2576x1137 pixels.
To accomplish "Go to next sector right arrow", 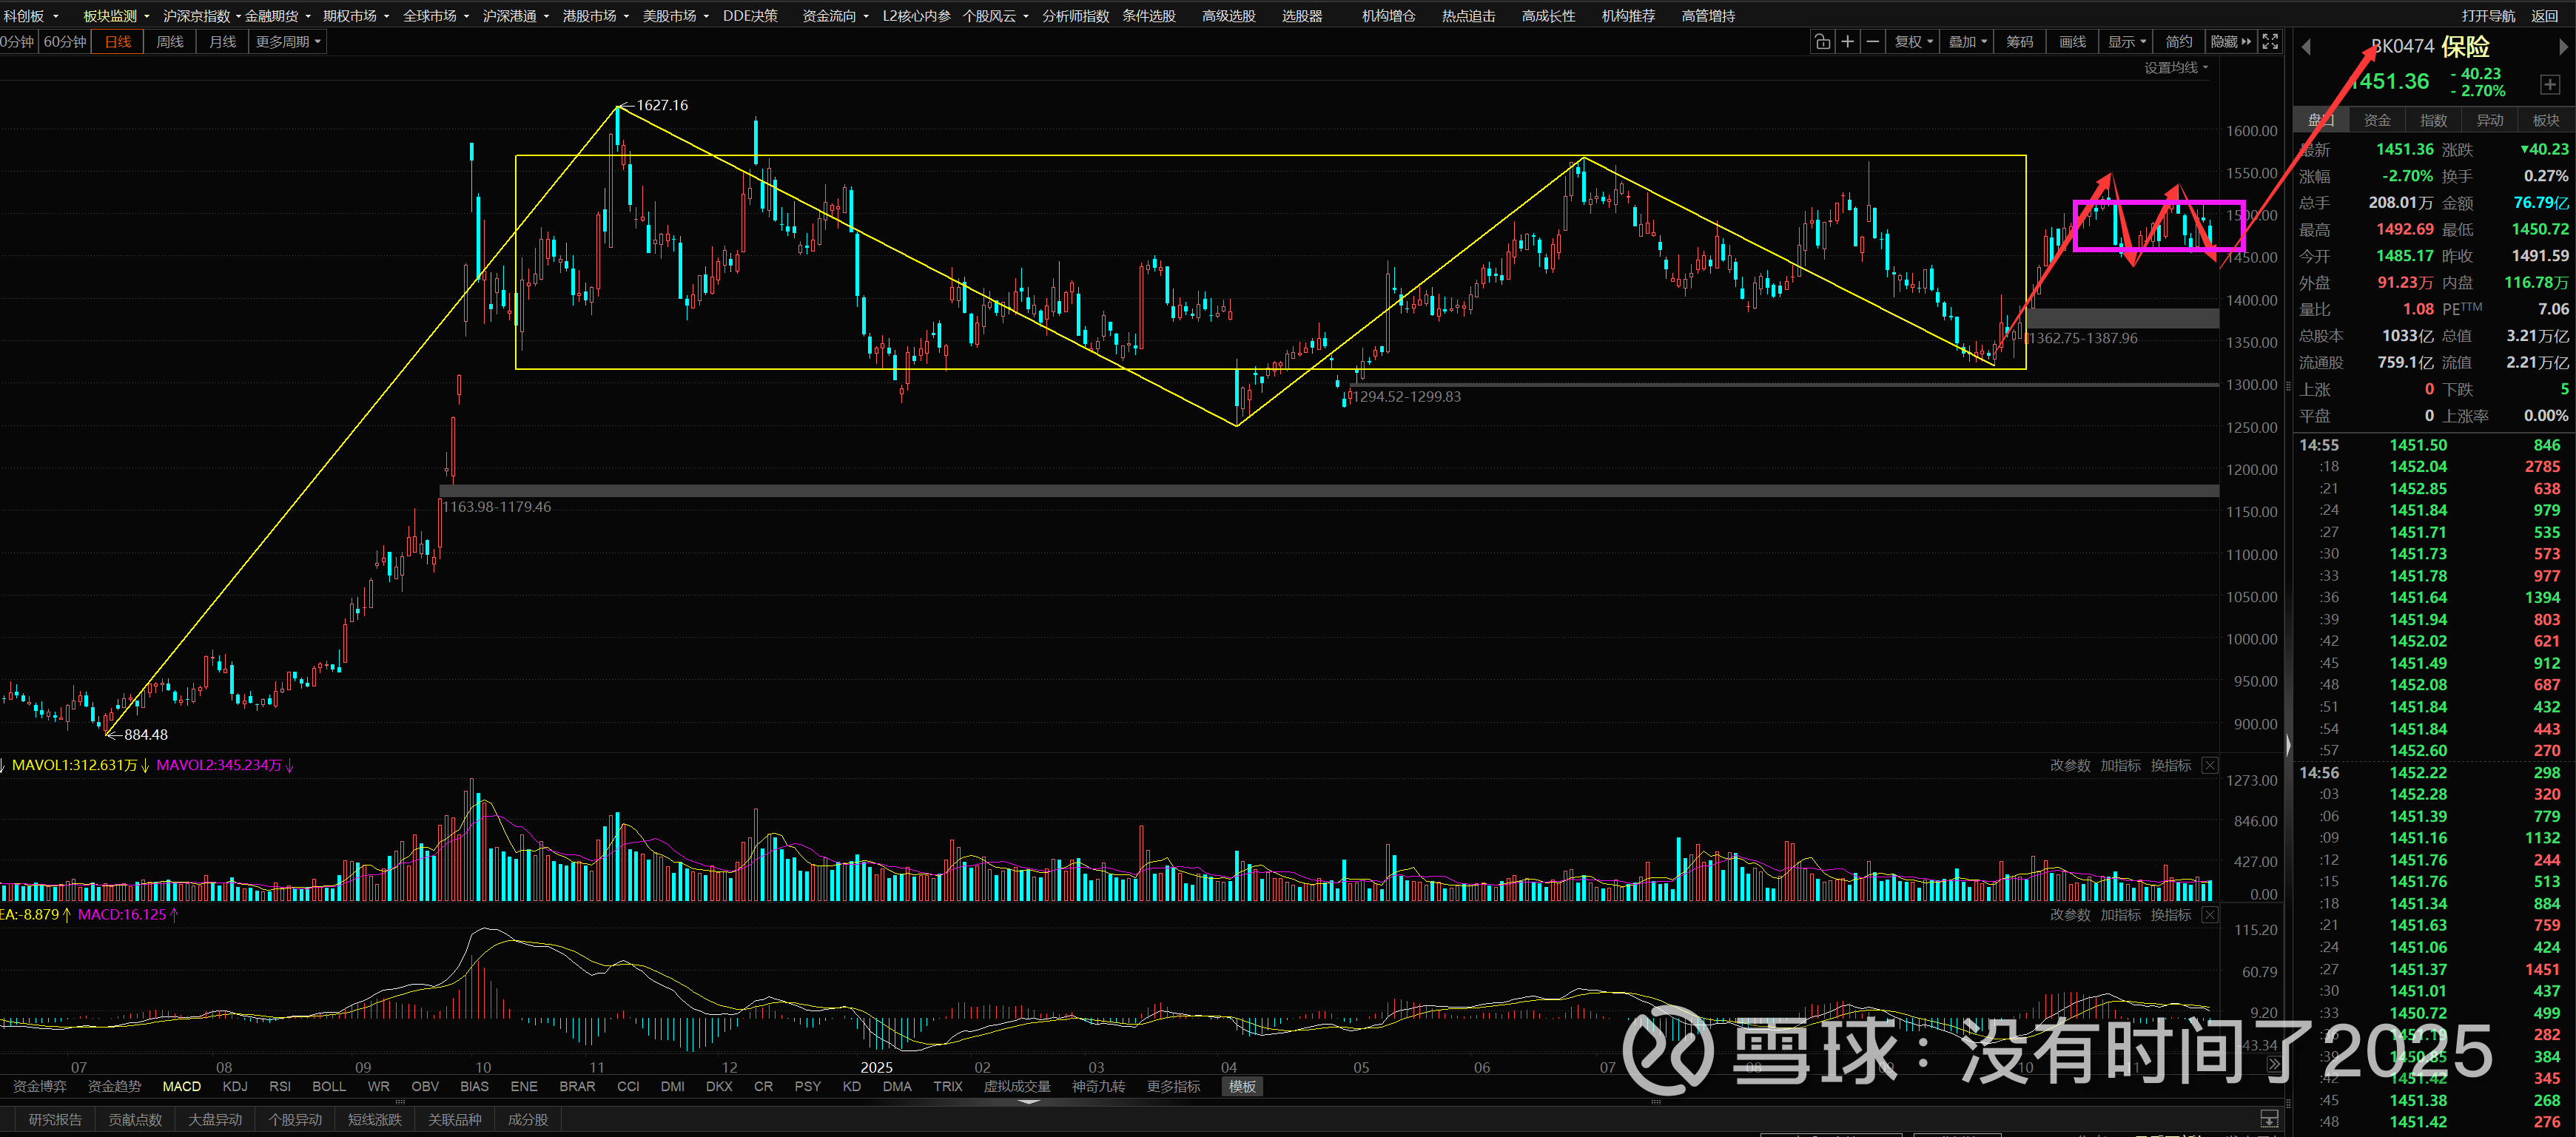I will (x=2562, y=47).
